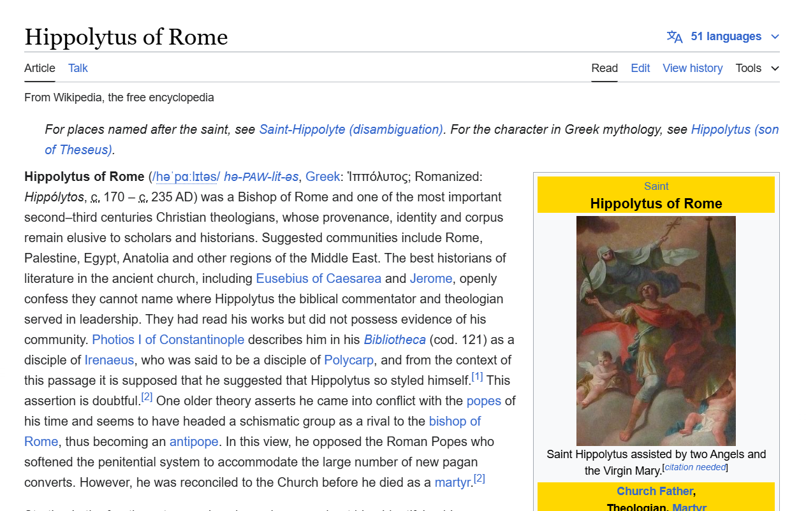
Task: Click the first 'c.' abbreviation before 170
Action: point(96,197)
